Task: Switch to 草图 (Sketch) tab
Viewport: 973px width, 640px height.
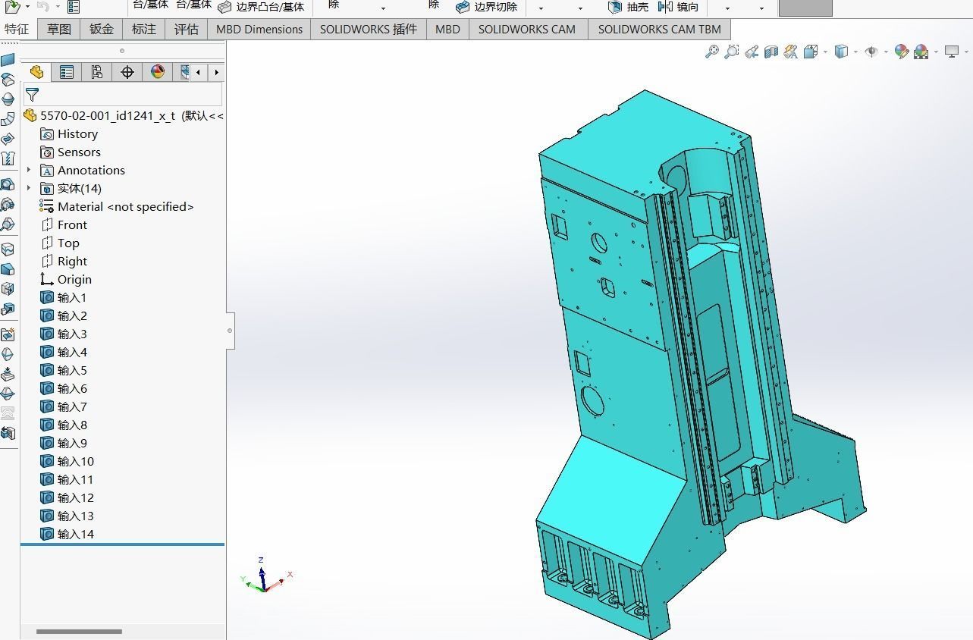Action: tap(59, 29)
